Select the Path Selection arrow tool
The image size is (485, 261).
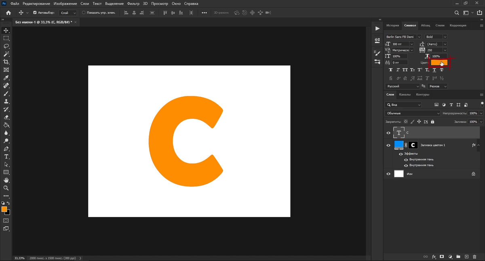(x=6, y=164)
